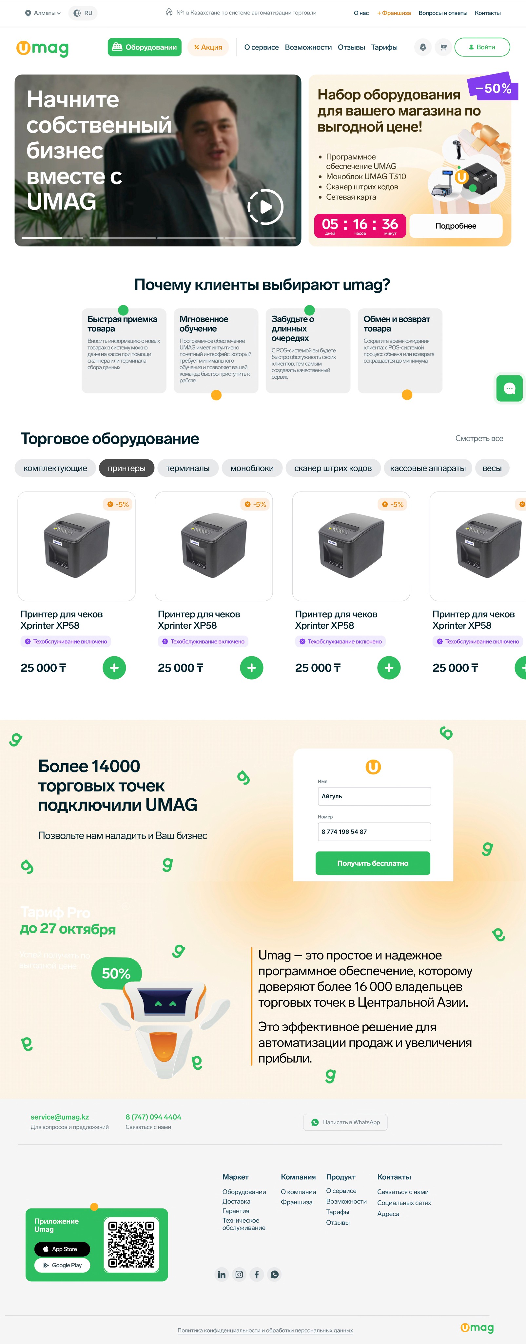The height and width of the screenshot is (1344, 526).
Task: Open the WhatsApp round icon in footer
Action: [275, 1275]
